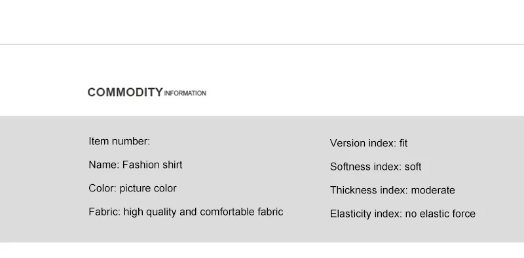Click the 'Color:' label text
Screen dimensions: 524x258
[103, 188]
